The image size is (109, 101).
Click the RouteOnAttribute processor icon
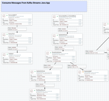click(48, 53)
